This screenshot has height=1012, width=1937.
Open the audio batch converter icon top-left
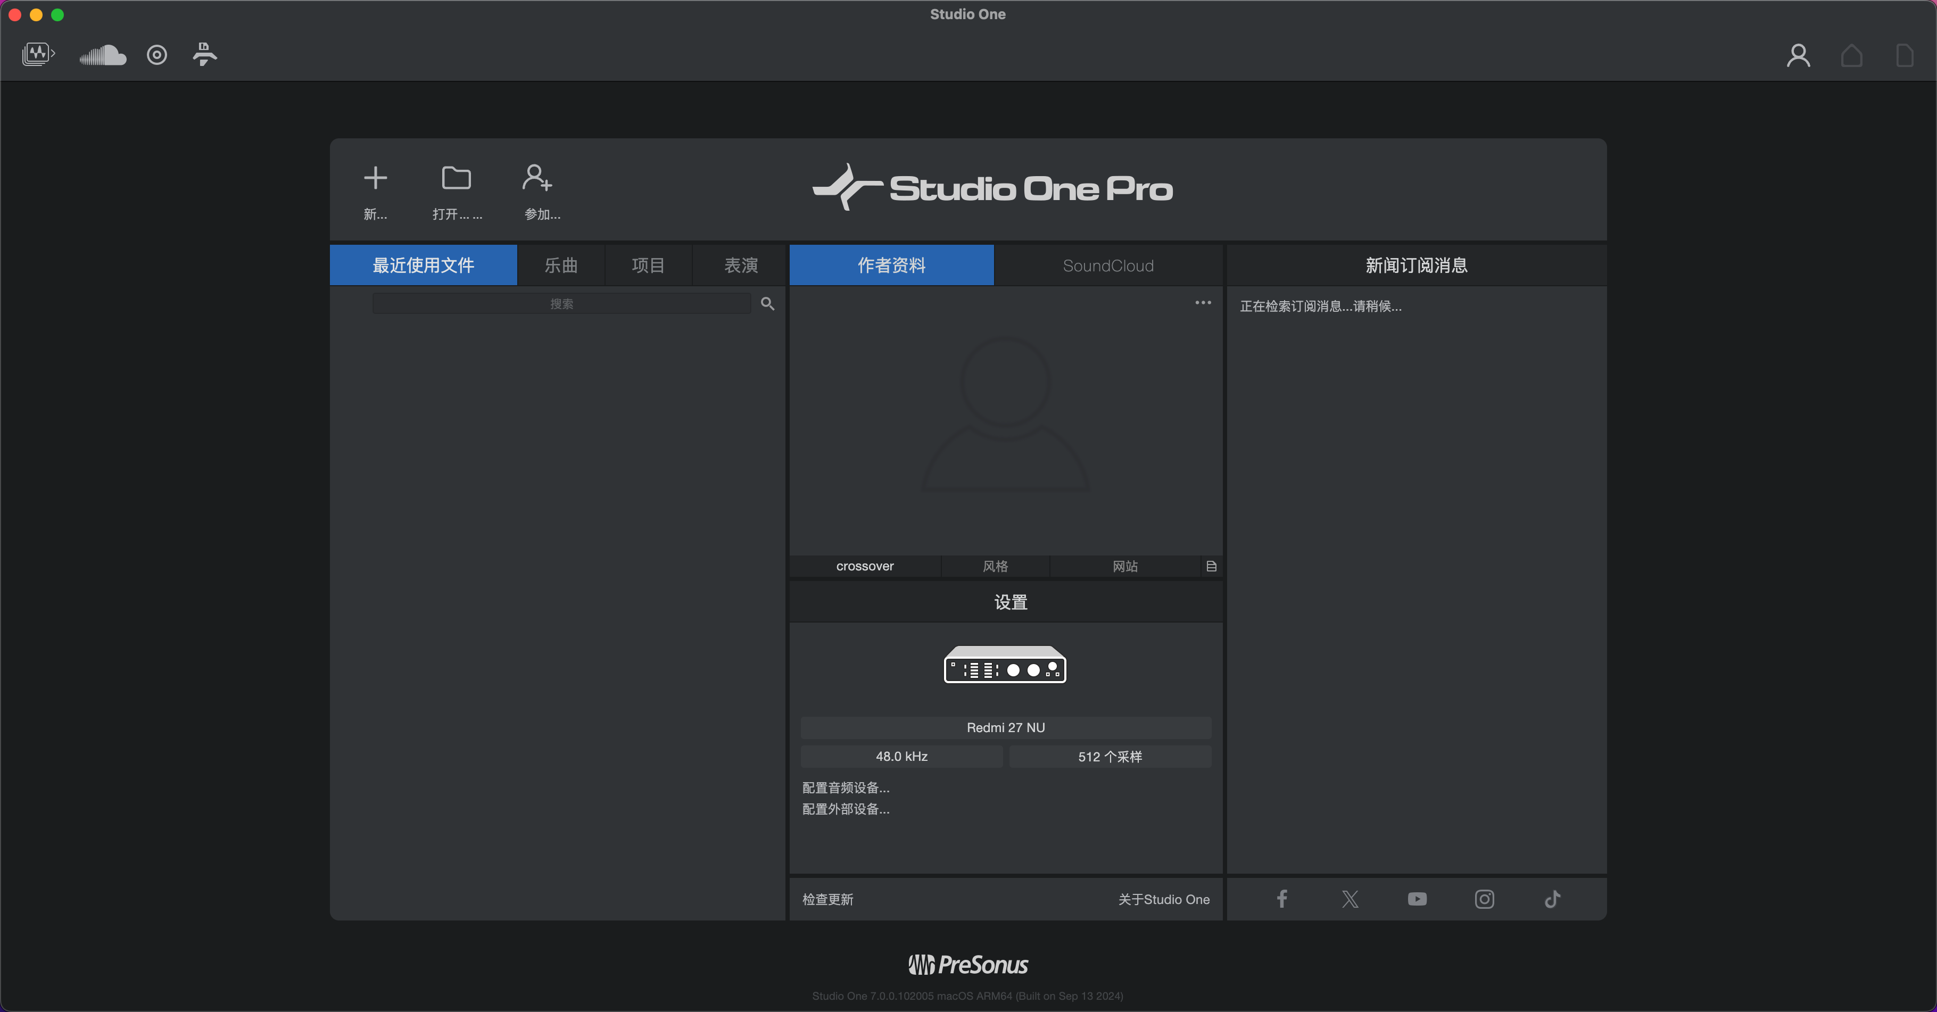(x=38, y=54)
